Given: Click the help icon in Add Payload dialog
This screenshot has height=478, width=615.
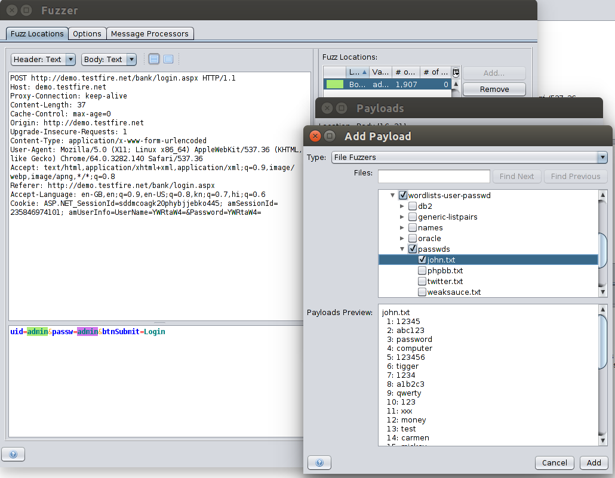Looking at the screenshot, I should coord(319,462).
